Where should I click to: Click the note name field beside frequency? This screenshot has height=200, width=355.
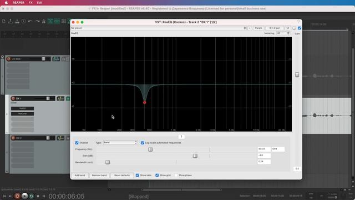coord(278,149)
